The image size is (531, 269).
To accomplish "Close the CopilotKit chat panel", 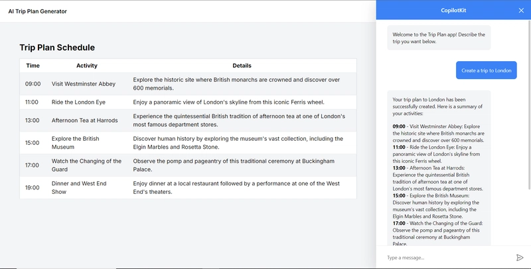I will tap(521, 11).
